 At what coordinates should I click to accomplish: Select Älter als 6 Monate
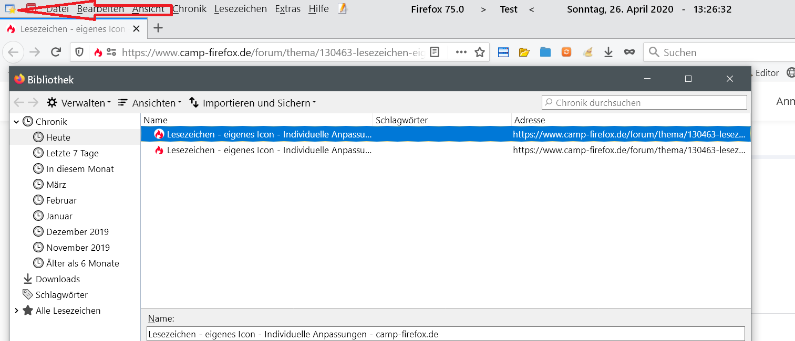(x=82, y=263)
